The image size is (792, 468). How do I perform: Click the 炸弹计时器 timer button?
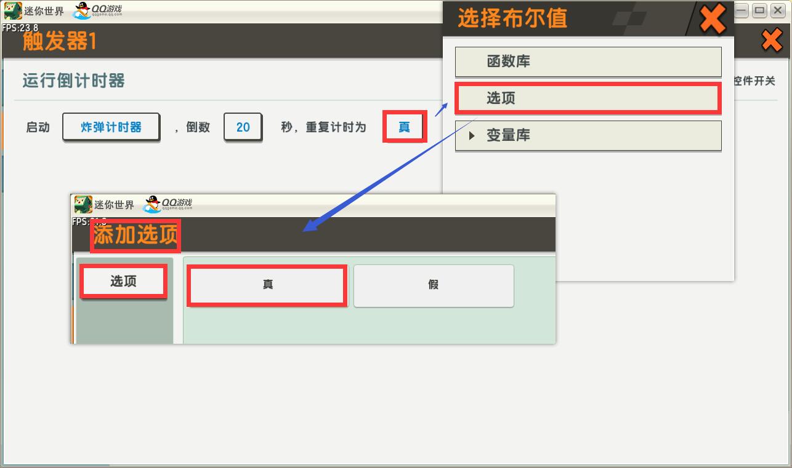111,127
